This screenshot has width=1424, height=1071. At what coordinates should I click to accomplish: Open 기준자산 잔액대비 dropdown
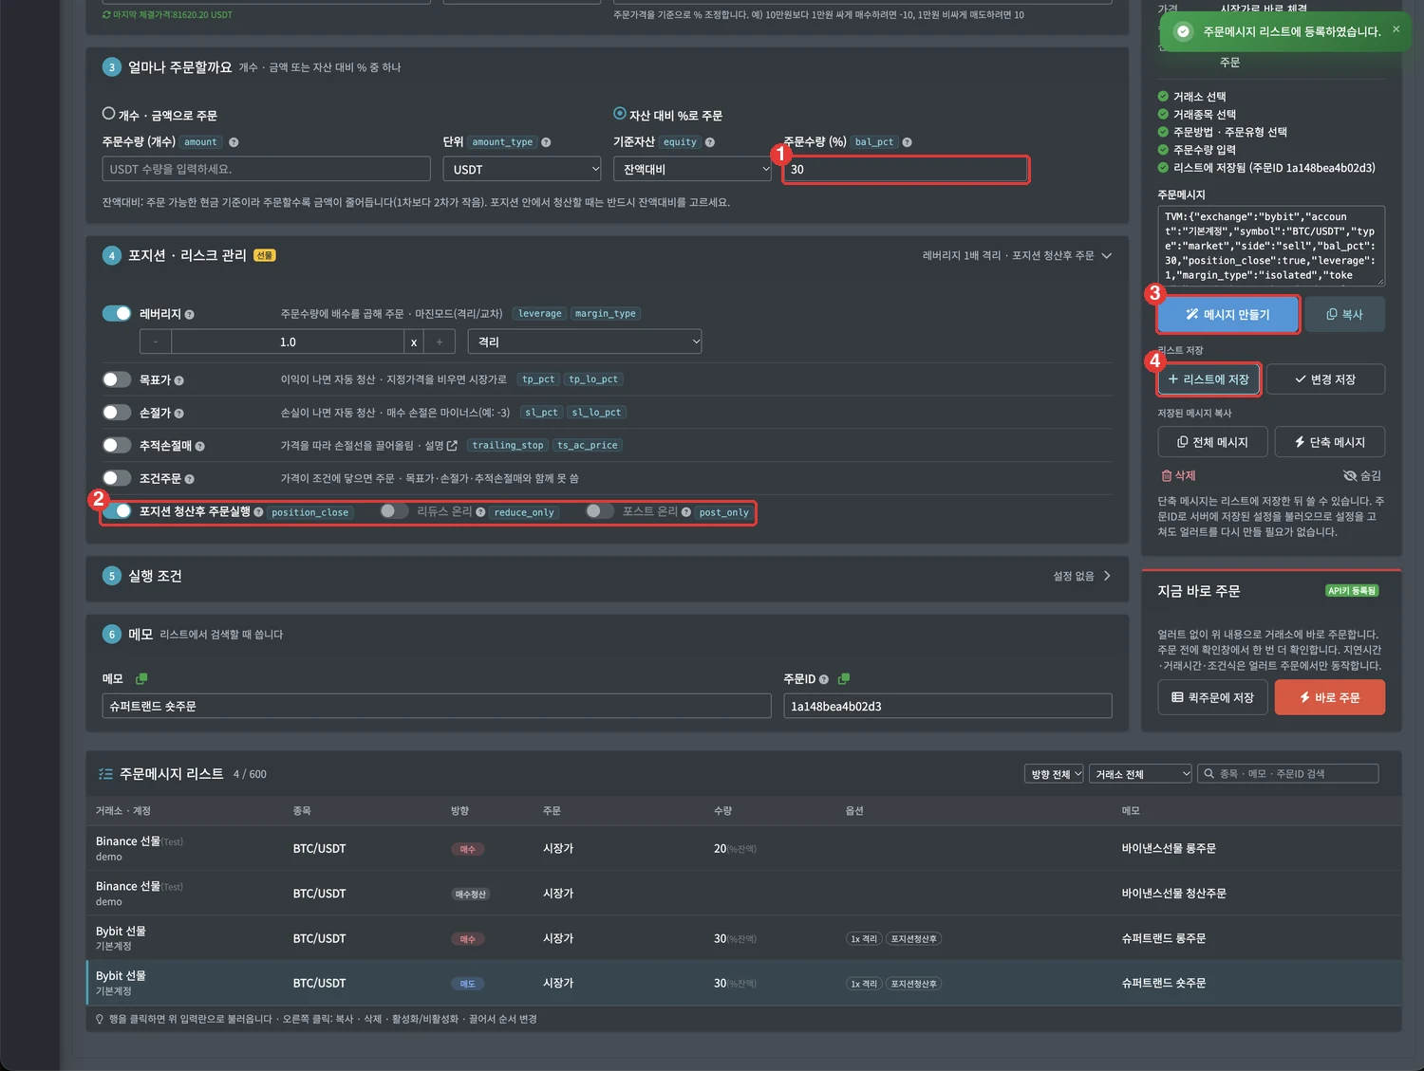[693, 169]
